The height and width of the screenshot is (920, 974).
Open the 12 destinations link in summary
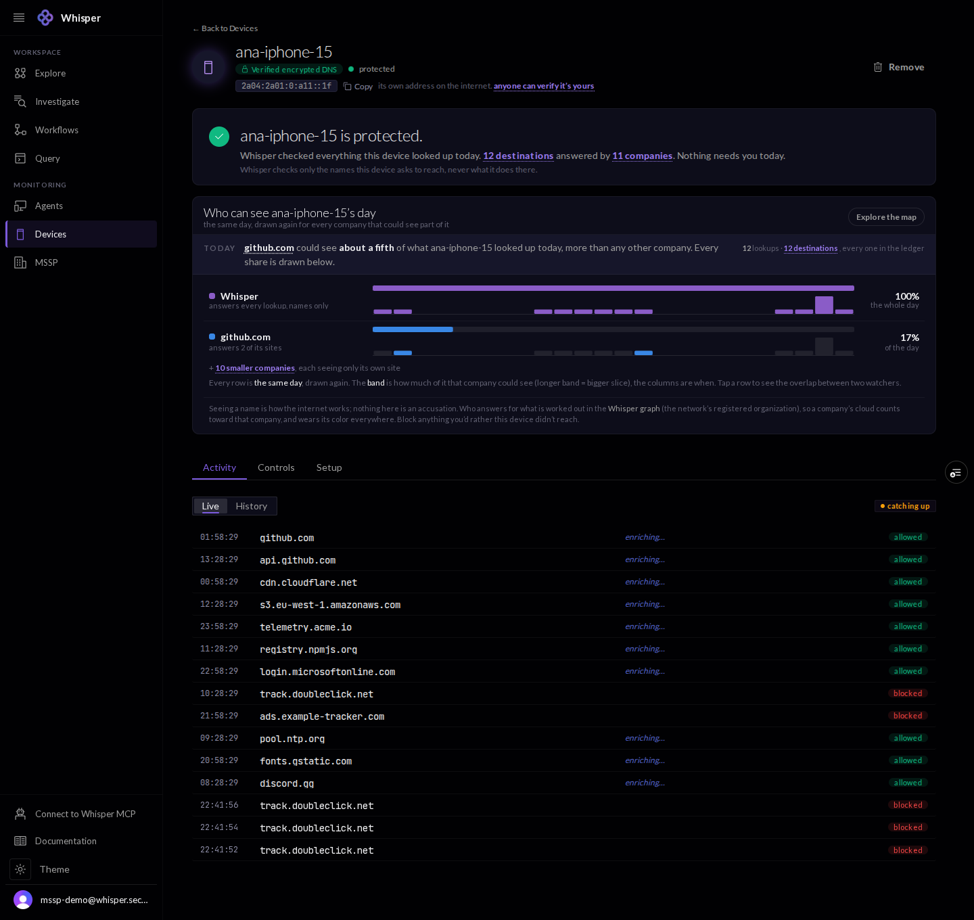[x=518, y=156]
